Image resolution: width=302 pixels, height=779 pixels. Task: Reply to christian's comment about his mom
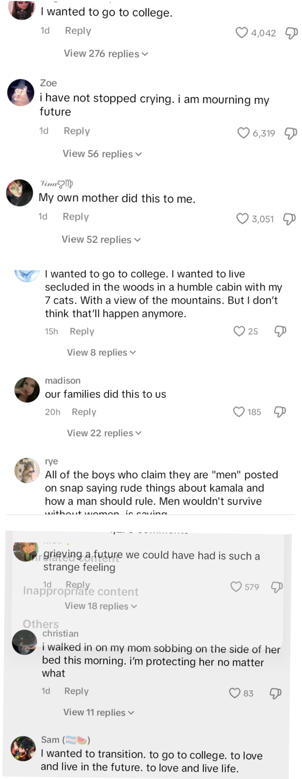coord(76,691)
